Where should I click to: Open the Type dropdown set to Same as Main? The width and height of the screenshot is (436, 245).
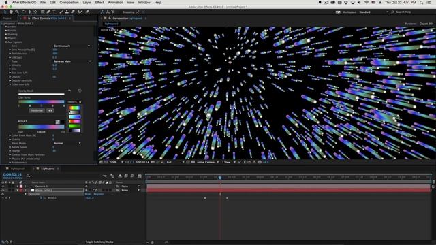72,61
